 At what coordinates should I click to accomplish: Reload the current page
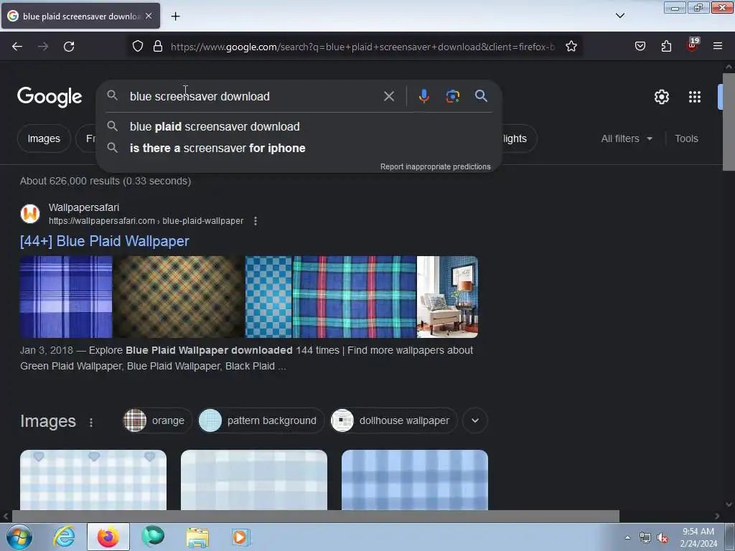(69, 47)
